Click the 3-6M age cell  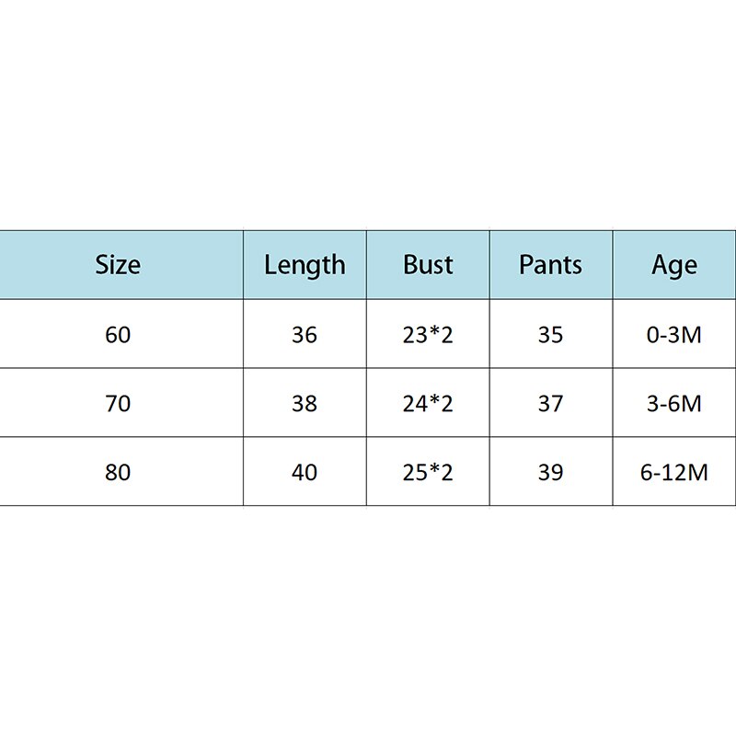(674, 403)
